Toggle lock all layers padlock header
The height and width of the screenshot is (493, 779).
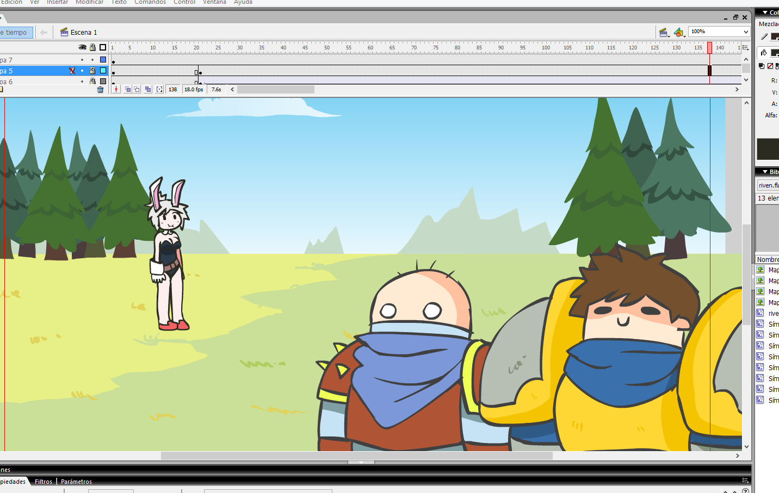[x=92, y=47]
